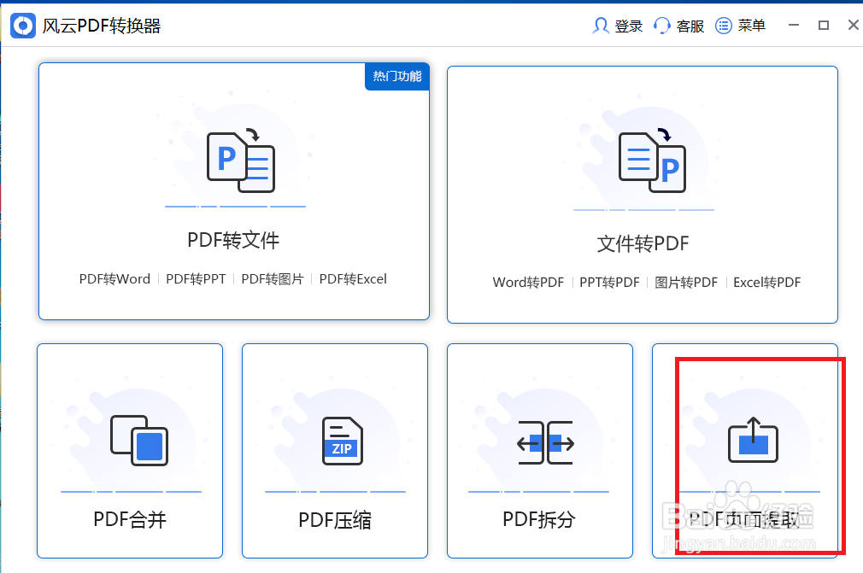Screen dimensions: 863x573
Task: Click the 风云PDF转换器 window title text
Action: click(102, 26)
